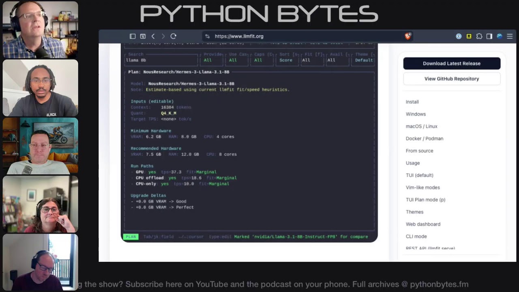The width and height of the screenshot is (519, 292).
Task: Go to the Usage sidebar link
Action: pos(413,163)
